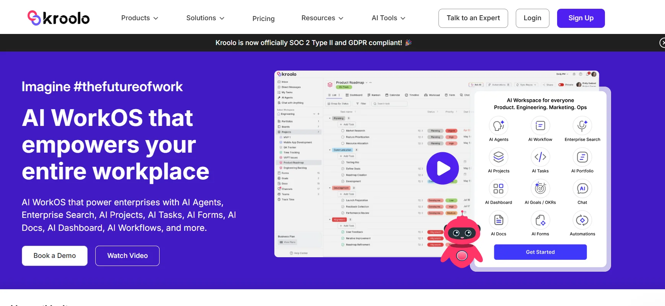665x306 pixels.
Task: Play the product demo video
Action: (442, 168)
